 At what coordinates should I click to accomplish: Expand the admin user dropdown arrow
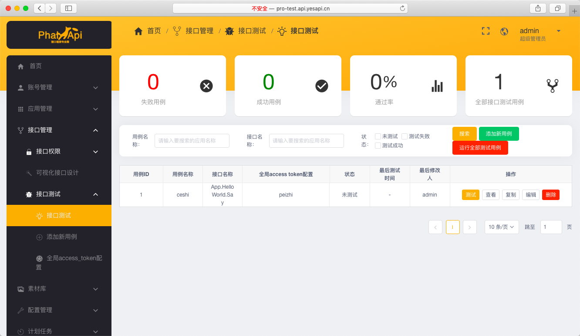(559, 31)
